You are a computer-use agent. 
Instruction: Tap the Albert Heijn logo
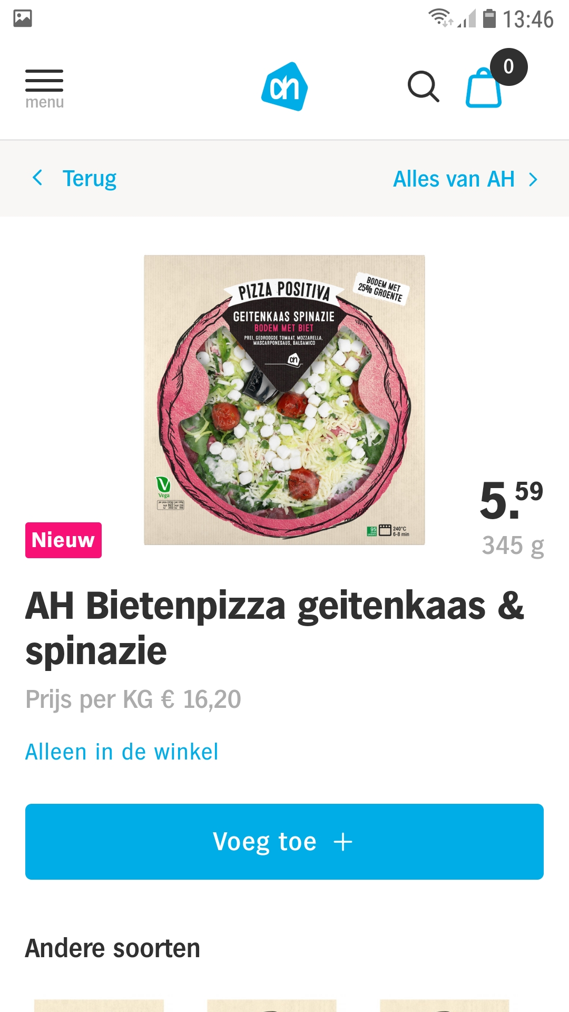284,86
